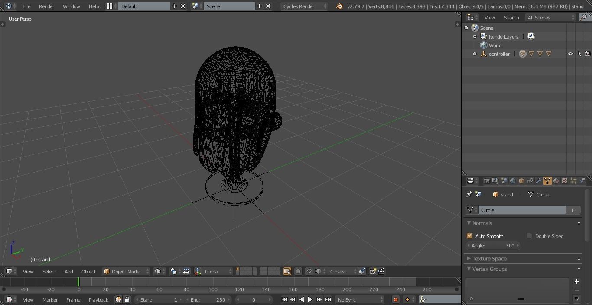Toggle controller renderability camera icon
This screenshot has height=305, width=592.
pos(588,54)
